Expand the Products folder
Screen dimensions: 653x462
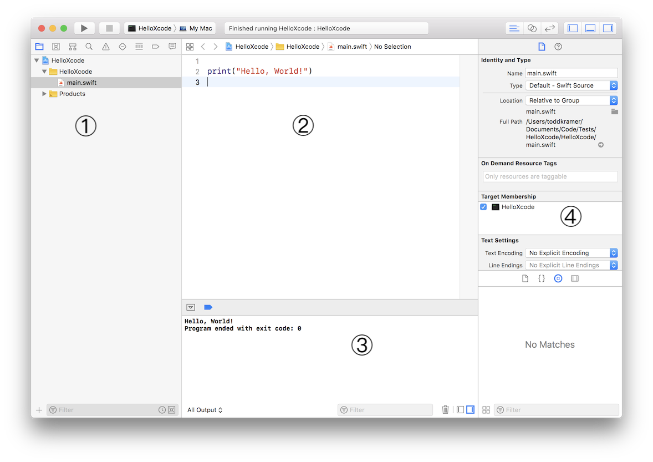[44, 94]
